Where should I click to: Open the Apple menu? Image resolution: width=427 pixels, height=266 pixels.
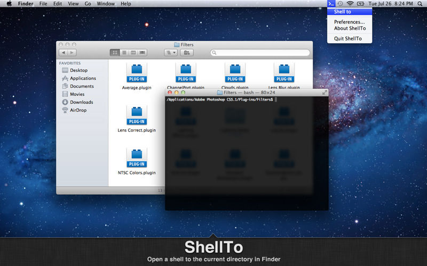[9, 4]
